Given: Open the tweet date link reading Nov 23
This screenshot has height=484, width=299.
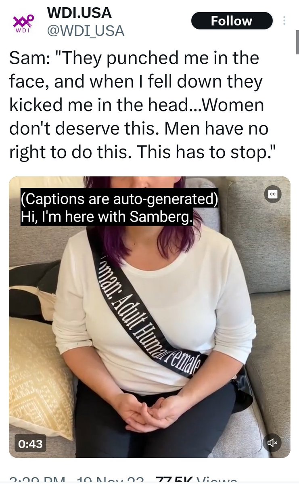Looking at the screenshot, I should [111, 480].
